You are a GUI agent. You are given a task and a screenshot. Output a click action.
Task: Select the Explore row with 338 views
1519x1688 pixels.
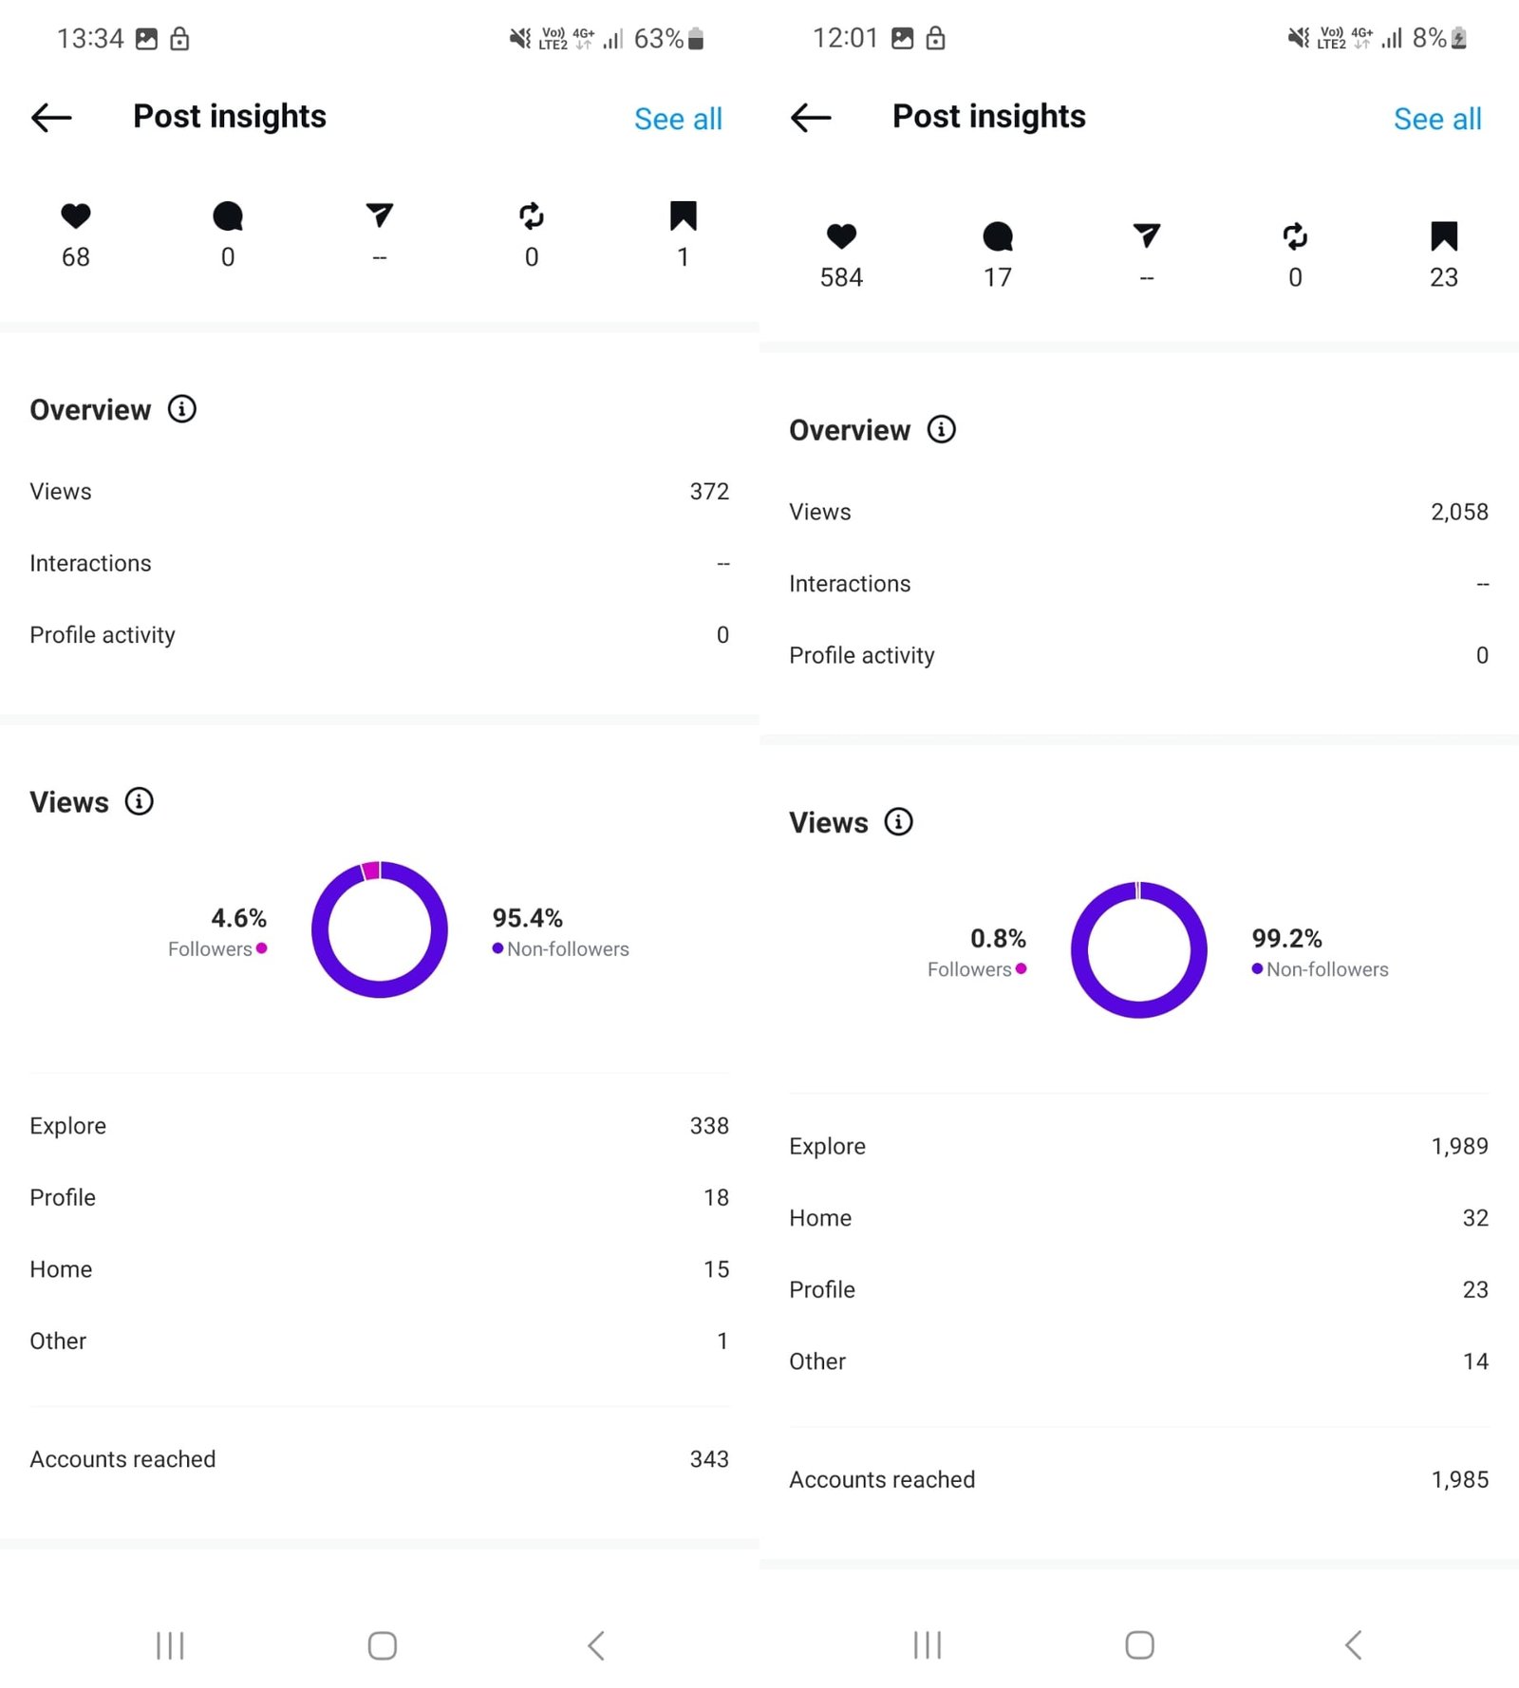380,1126
